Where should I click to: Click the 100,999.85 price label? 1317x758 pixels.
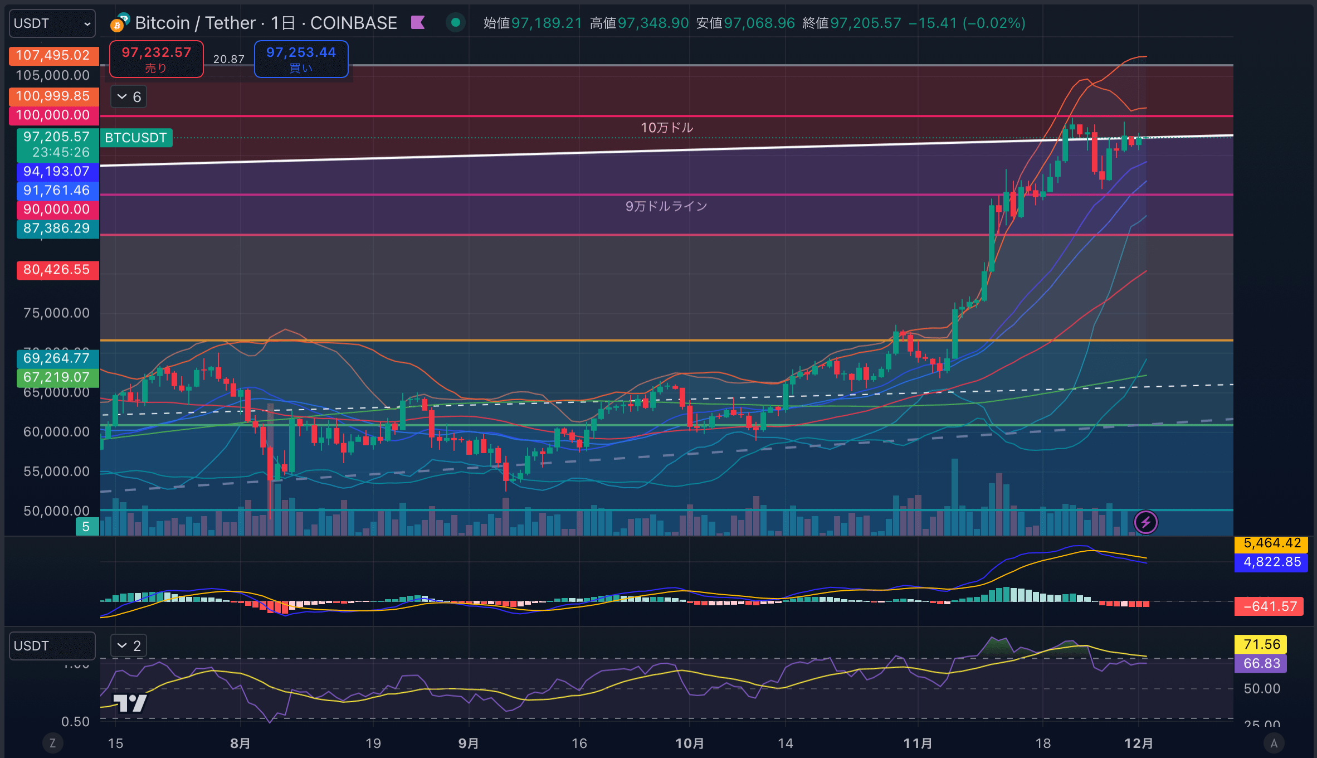click(x=53, y=96)
